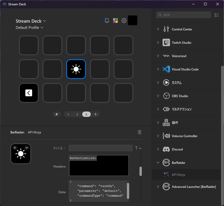This screenshot has width=224, height=206.
Task: Select the API Ninja action in list
Action: pos(186,175)
